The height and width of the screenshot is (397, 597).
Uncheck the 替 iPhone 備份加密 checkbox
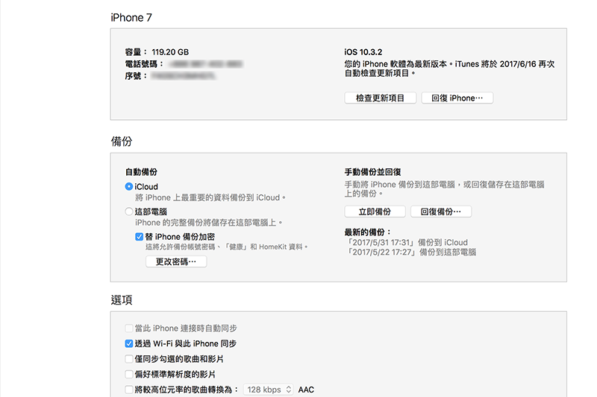pos(140,237)
